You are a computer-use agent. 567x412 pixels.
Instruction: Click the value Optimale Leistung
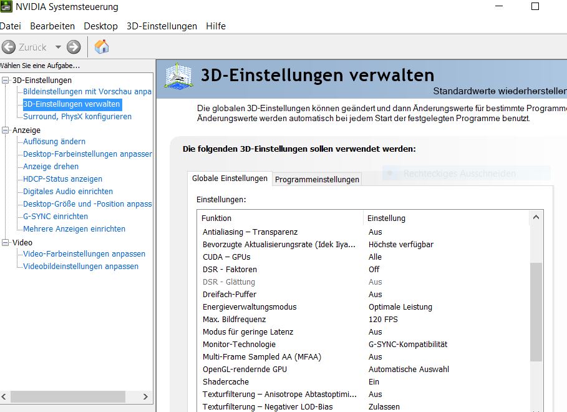coord(400,307)
